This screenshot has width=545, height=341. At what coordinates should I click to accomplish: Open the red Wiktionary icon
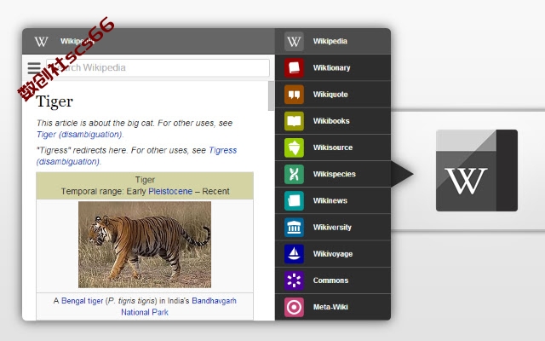tap(294, 68)
